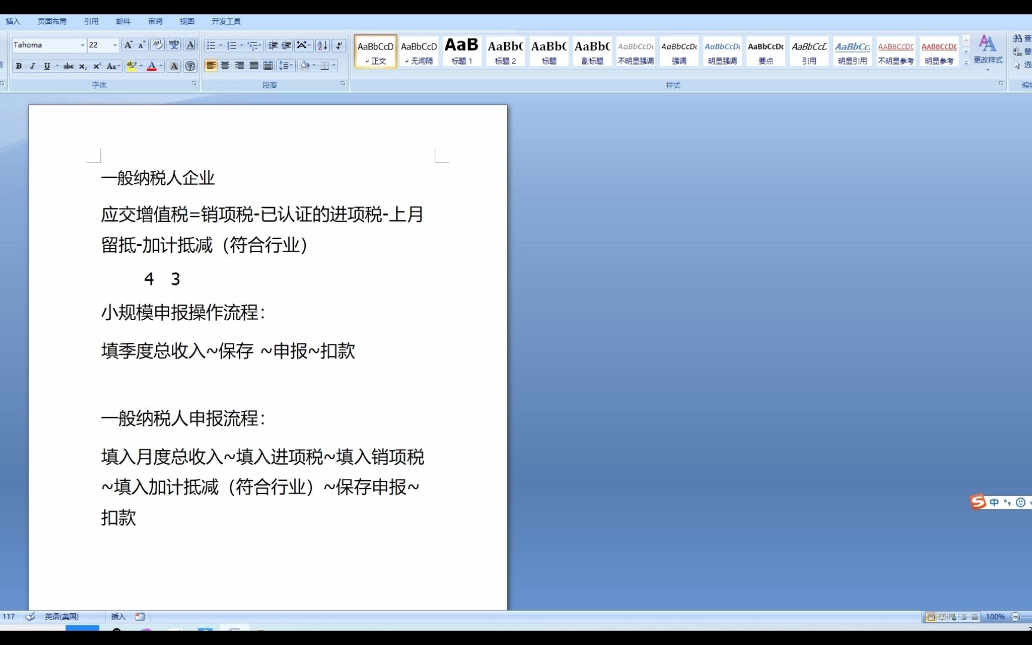Apply the 副标题 style
The image size is (1032, 645).
[592, 51]
